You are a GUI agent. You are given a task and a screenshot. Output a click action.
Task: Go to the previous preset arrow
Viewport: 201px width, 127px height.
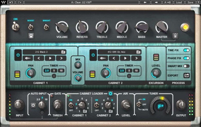pyautogui.click(x=145, y=2)
